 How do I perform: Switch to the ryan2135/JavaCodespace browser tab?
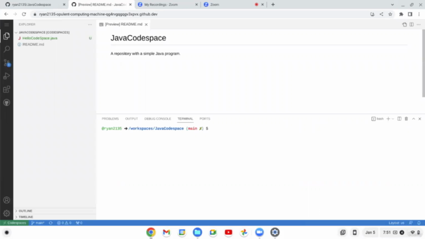tap(35, 5)
